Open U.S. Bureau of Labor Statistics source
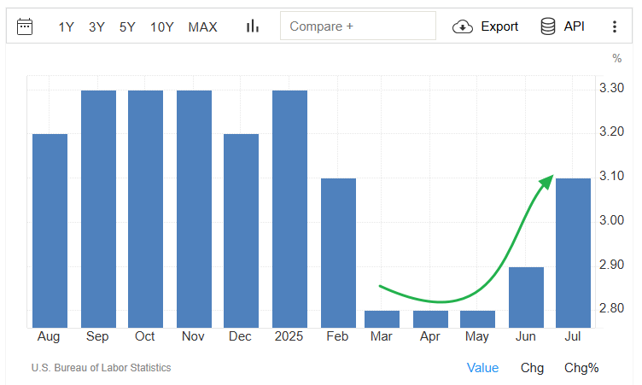 (101, 368)
